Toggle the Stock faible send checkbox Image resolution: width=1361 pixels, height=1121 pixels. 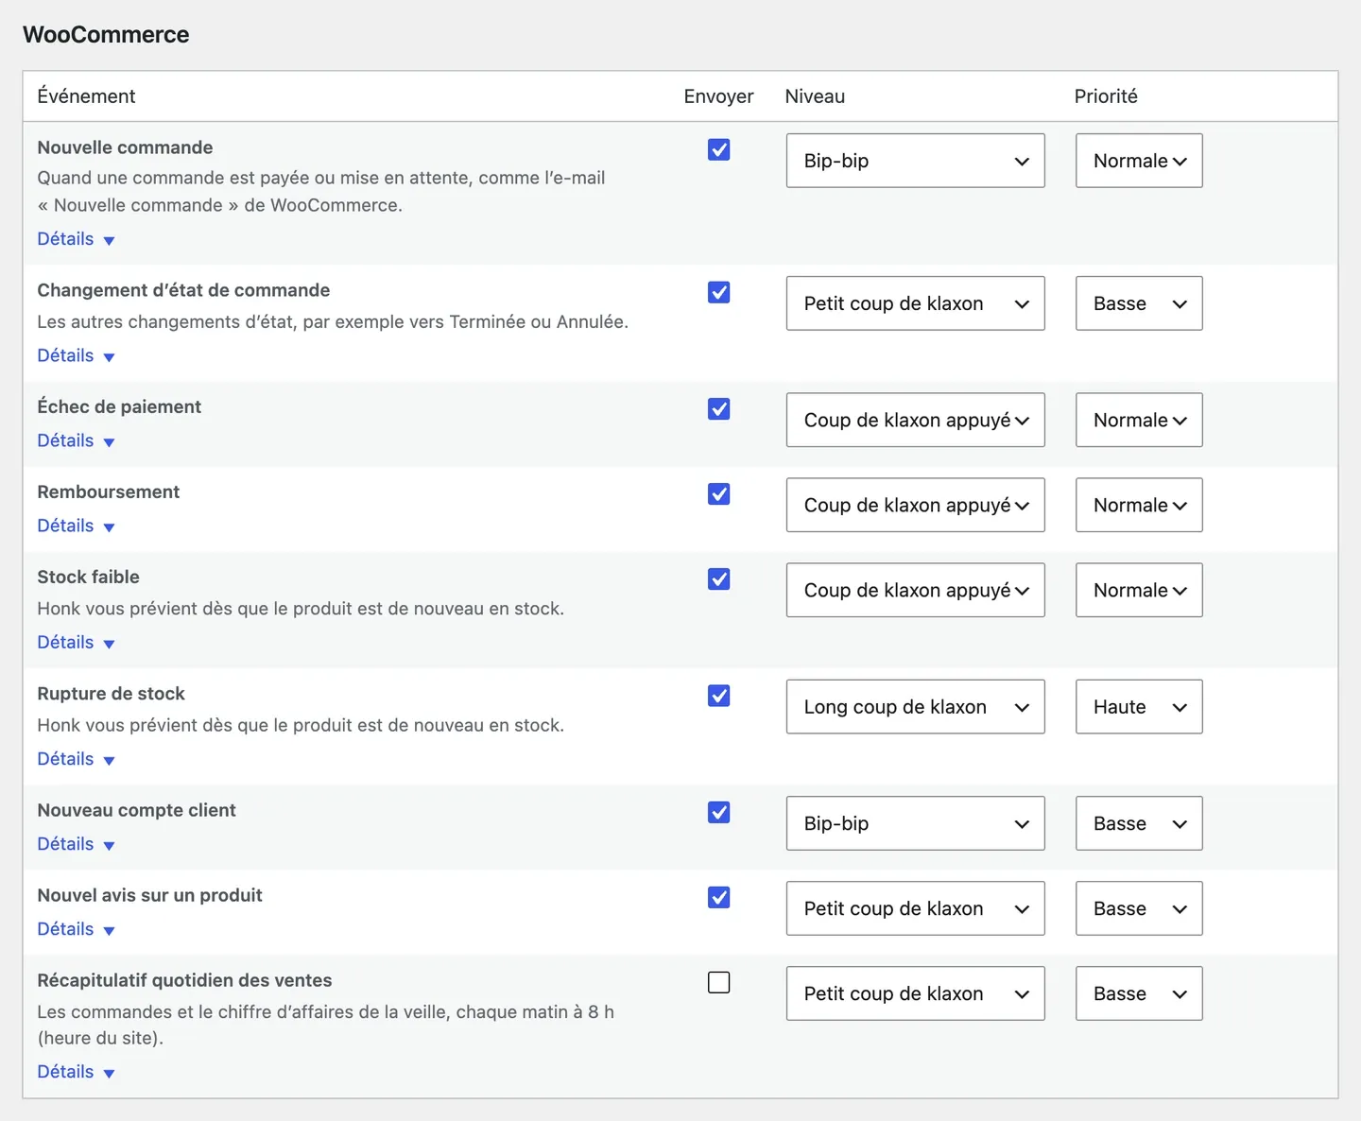tap(718, 578)
